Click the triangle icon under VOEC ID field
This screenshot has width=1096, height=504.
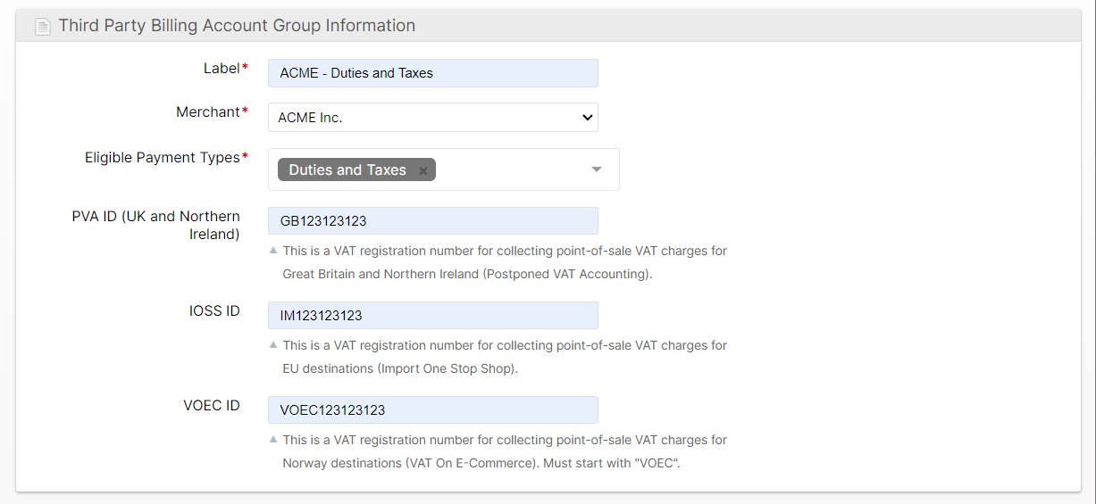point(273,439)
